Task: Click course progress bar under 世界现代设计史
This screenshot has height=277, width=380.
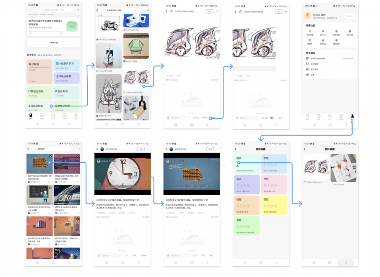Action: [x=46, y=32]
